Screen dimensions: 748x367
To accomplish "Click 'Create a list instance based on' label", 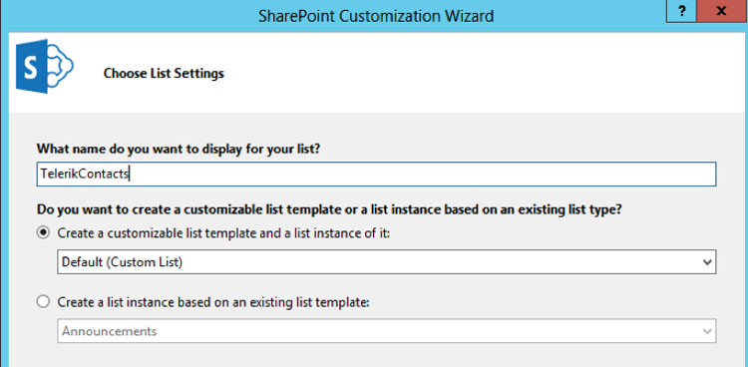I will pos(213,302).
